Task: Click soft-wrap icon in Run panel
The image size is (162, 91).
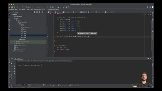Action: click(14, 66)
